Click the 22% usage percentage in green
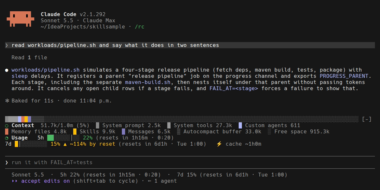 (x=88, y=138)
